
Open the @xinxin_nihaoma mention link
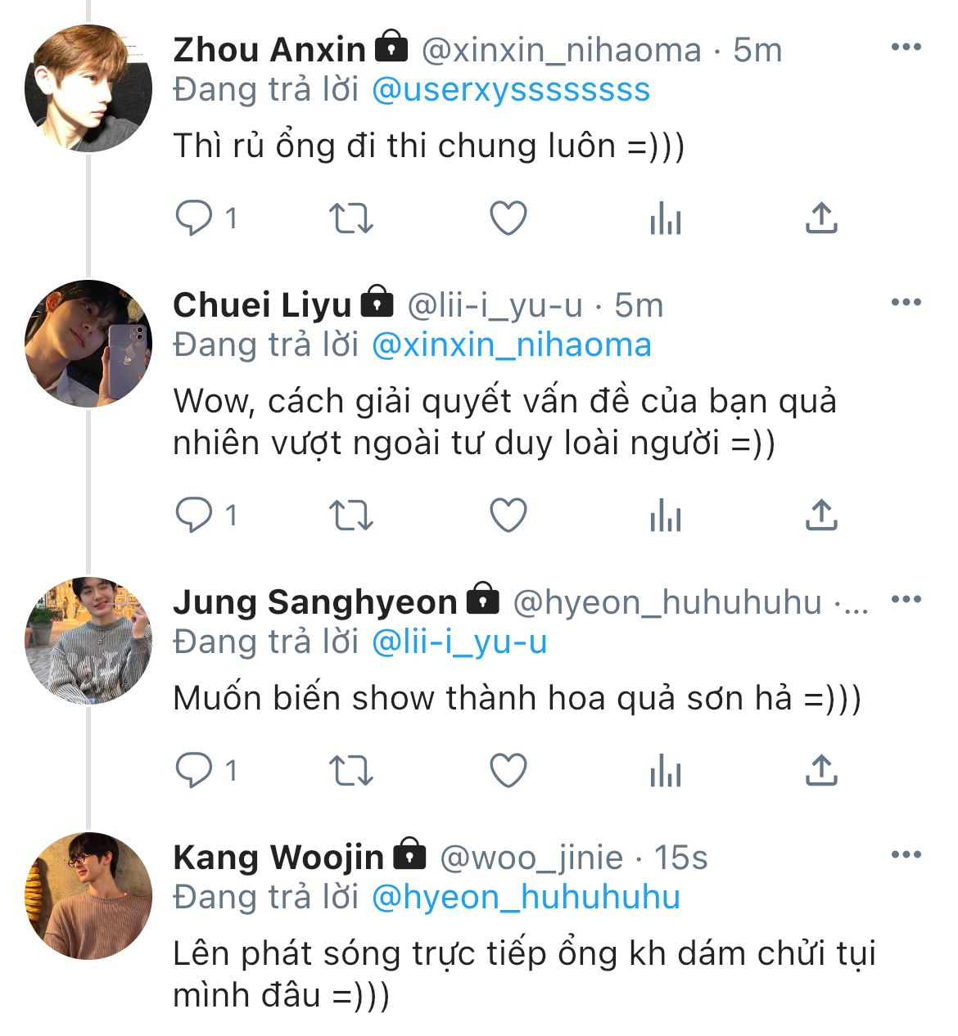[511, 345]
